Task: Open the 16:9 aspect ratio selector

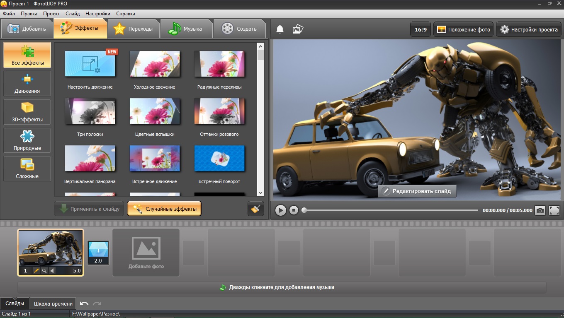Action: click(x=421, y=29)
